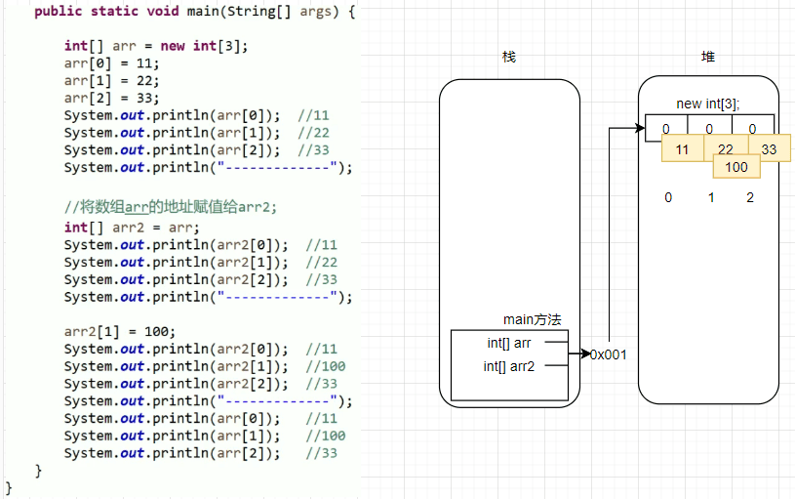Click index label 1 below the array
Image resolution: width=795 pixels, height=499 pixels.
pyautogui.click(x=709, y=197)
